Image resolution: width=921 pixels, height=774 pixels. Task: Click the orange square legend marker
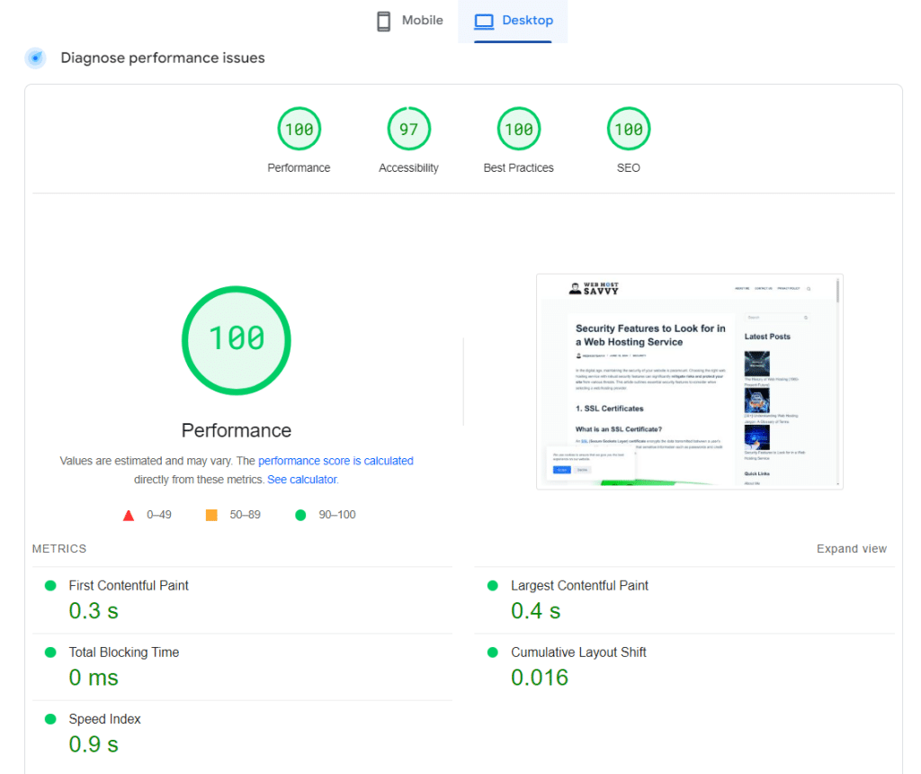point(210,514)
